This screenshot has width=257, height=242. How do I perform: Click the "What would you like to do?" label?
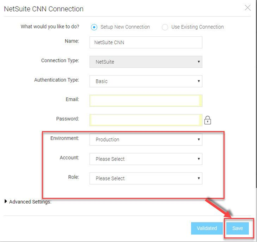50,26
